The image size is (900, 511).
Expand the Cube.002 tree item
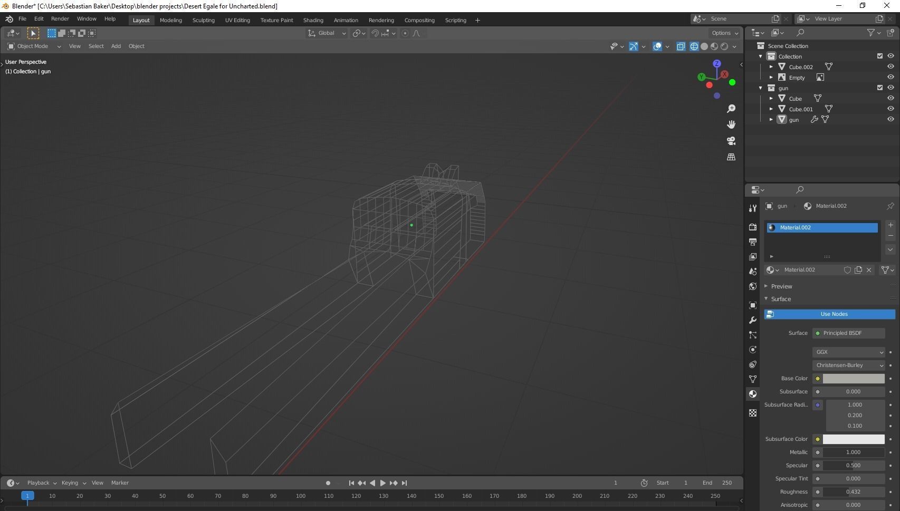pos(771,67)
